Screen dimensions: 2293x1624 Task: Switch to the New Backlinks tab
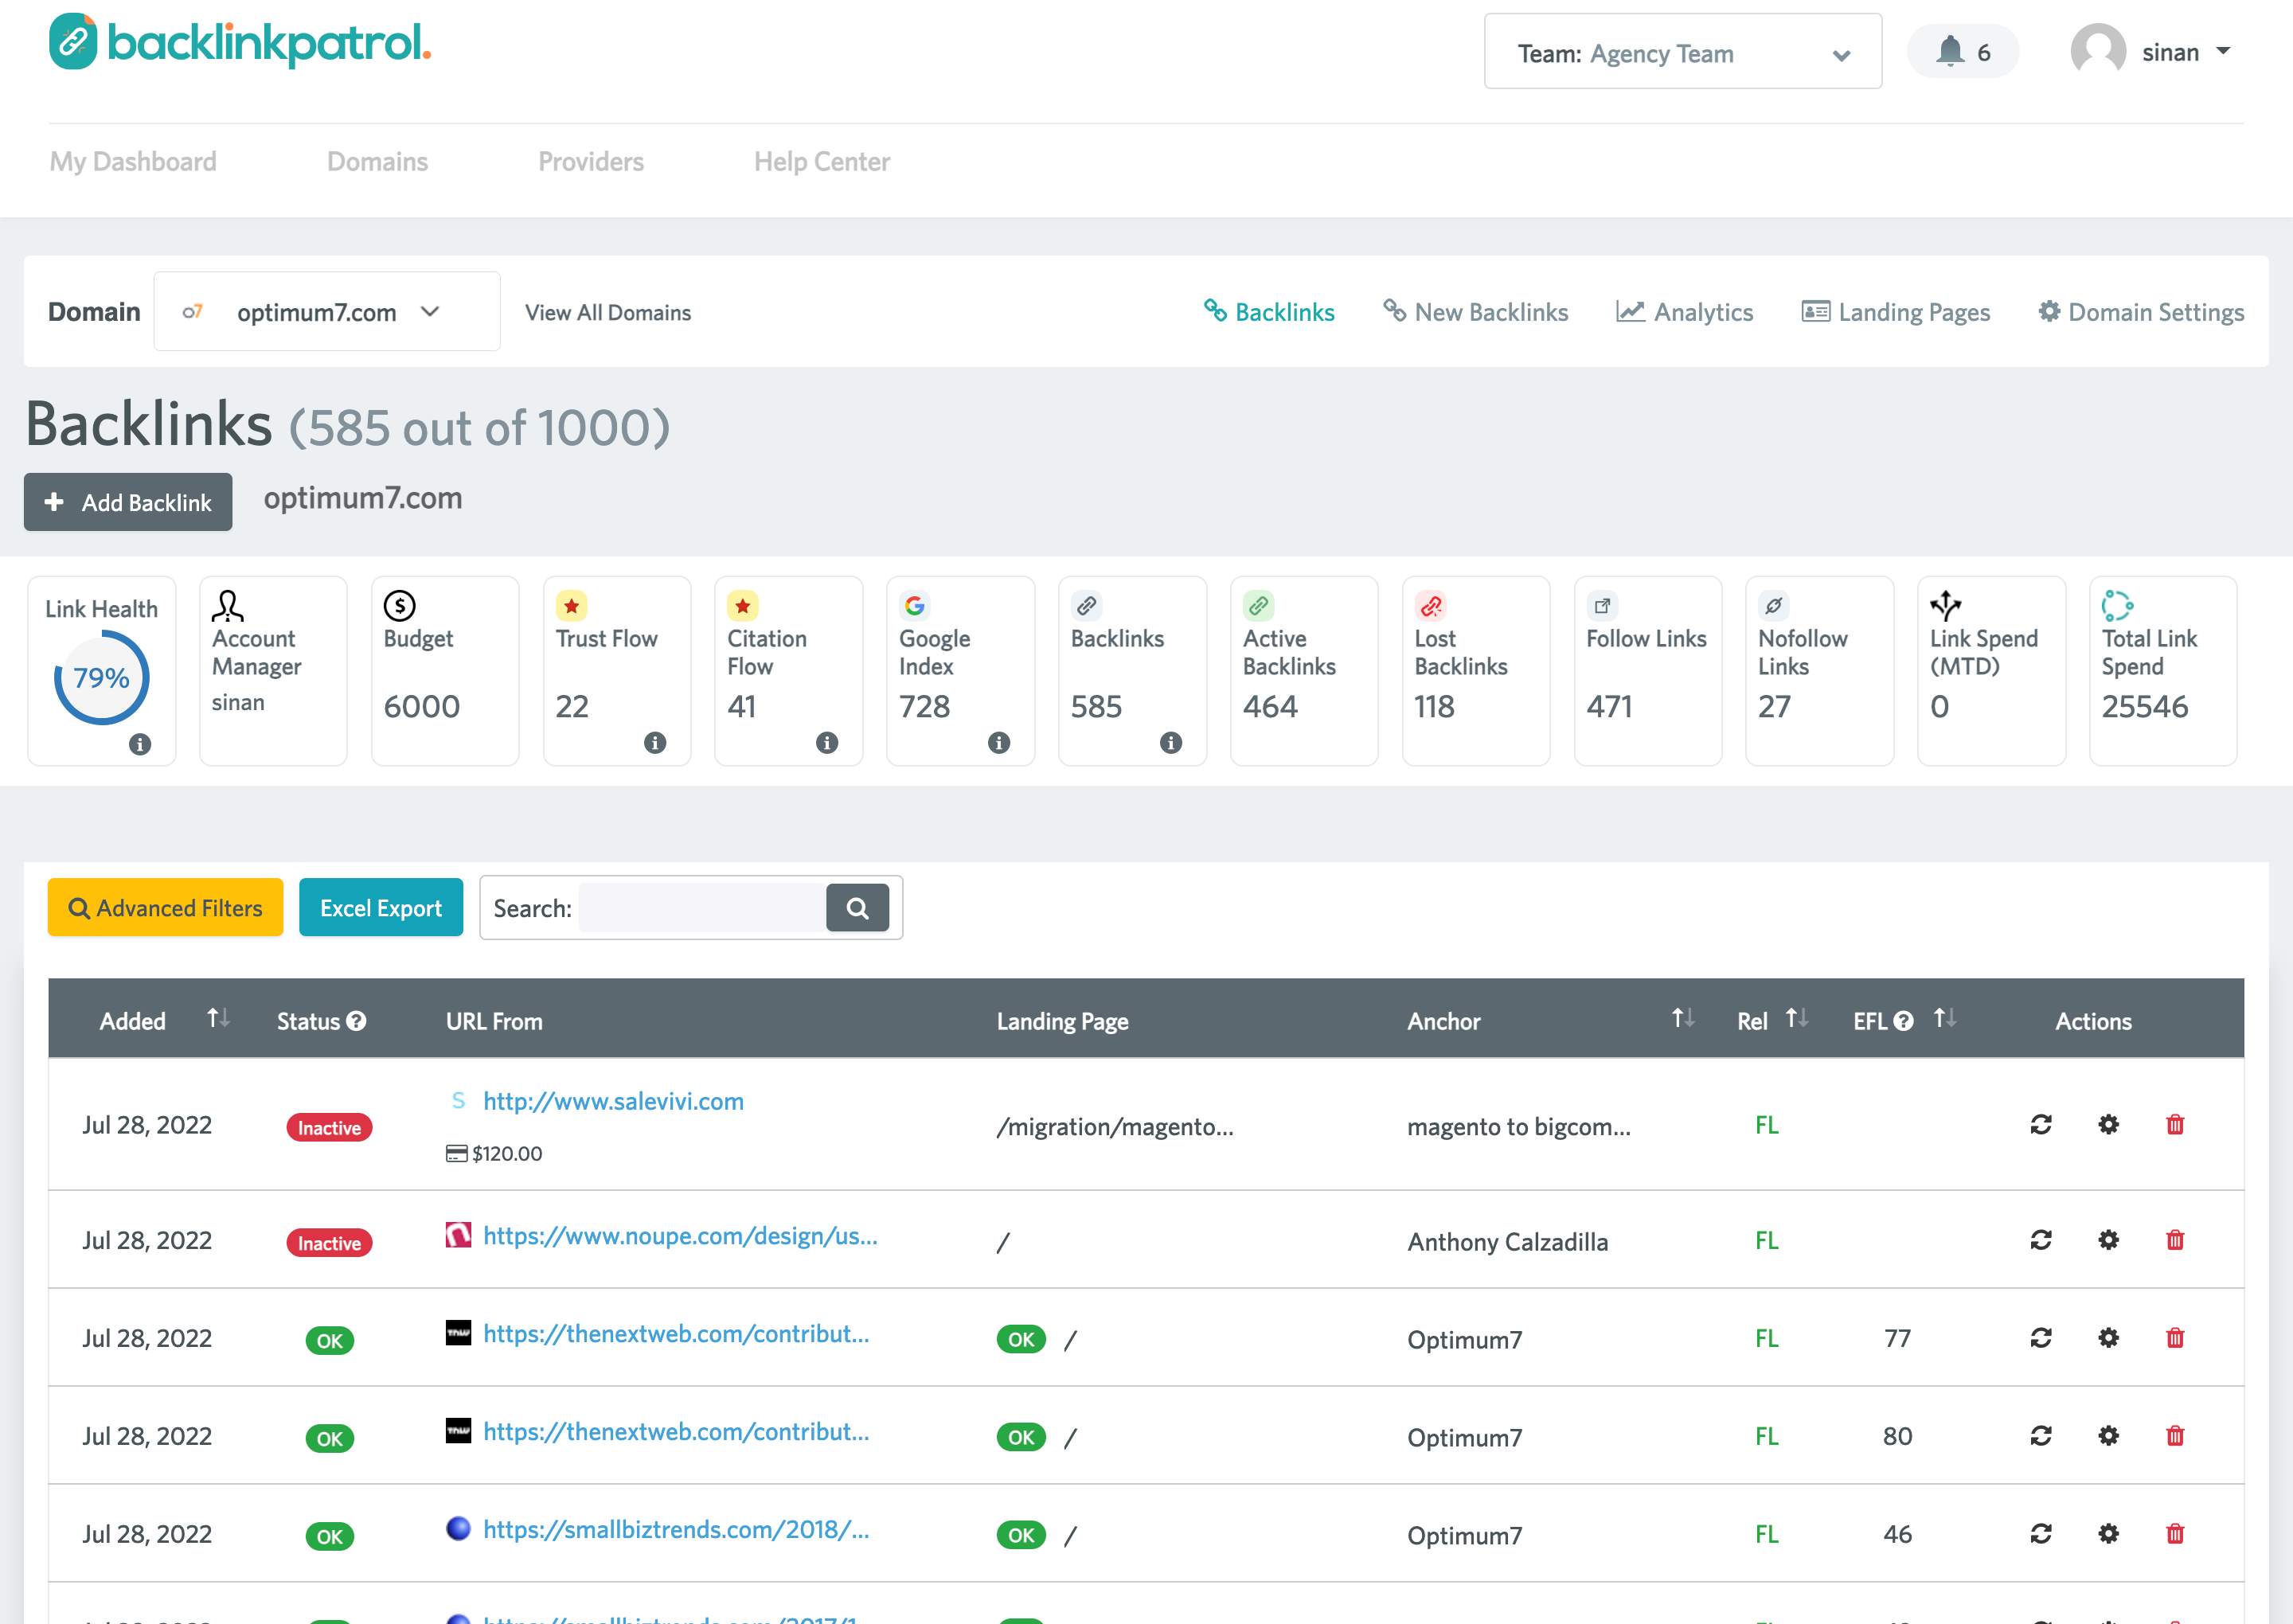click(x=1475, y=312)
